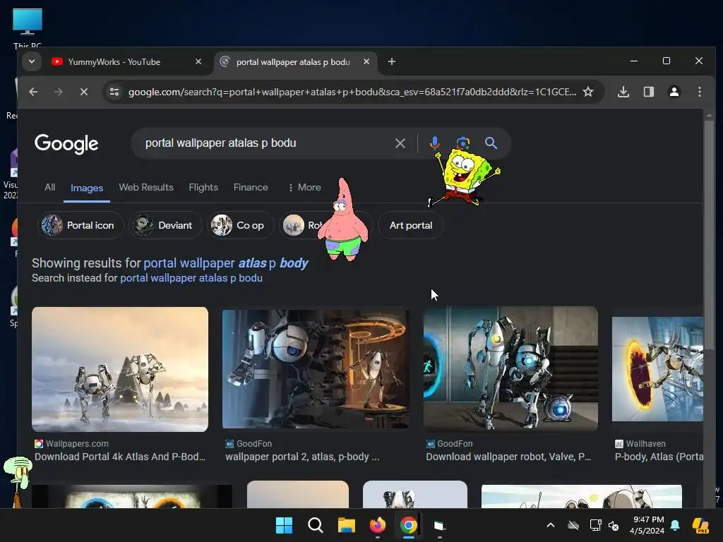
Task: Search by image with Google Lens
Action: [x=463, y=143]
